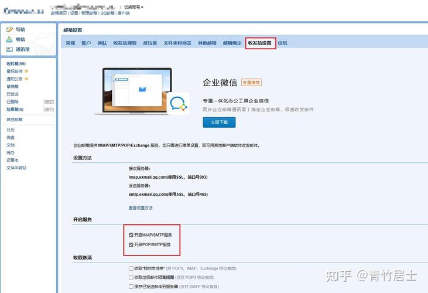Select the 反垃圾 tab
428x293 pixels.
tap(150, 43)
